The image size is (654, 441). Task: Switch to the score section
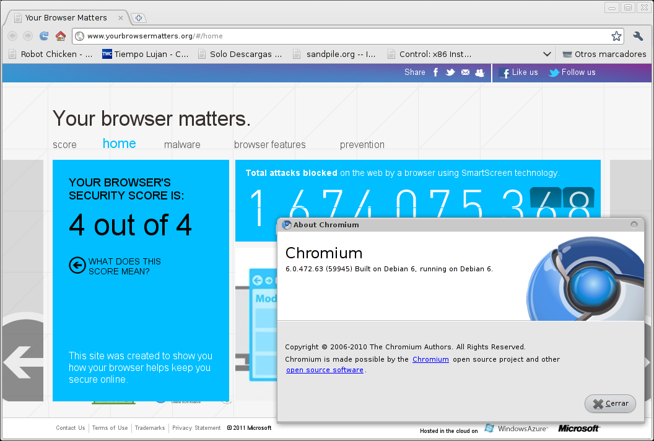(x=64, y=145)
